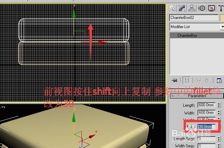Edit the object name ChamferBox02

pos(194,18)
